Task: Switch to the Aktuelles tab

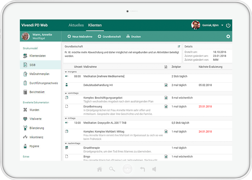Action: pyautogui.click(x=76, y=25)
